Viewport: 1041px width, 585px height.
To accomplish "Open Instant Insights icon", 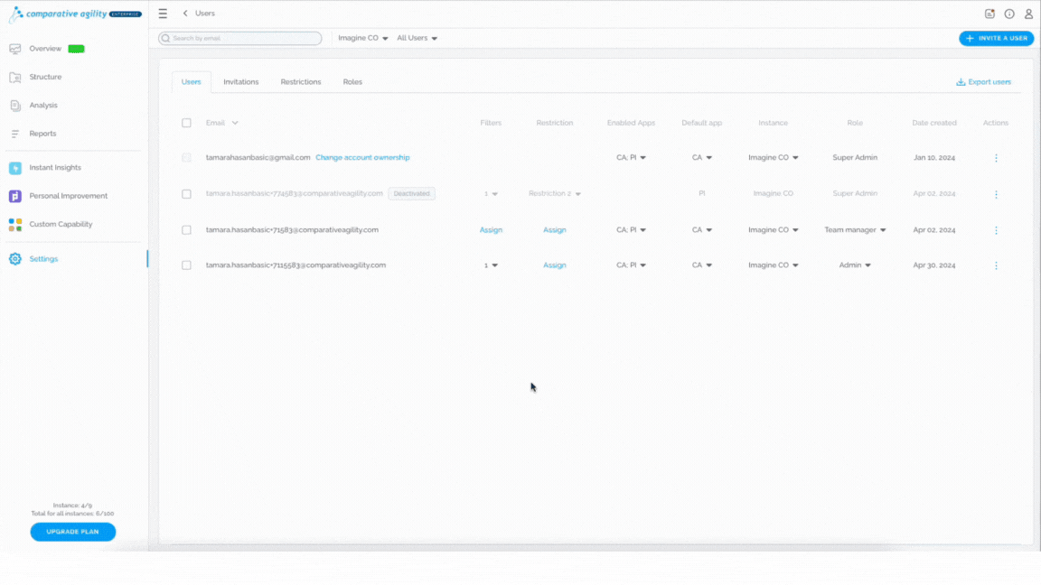I will coord(15,169).
